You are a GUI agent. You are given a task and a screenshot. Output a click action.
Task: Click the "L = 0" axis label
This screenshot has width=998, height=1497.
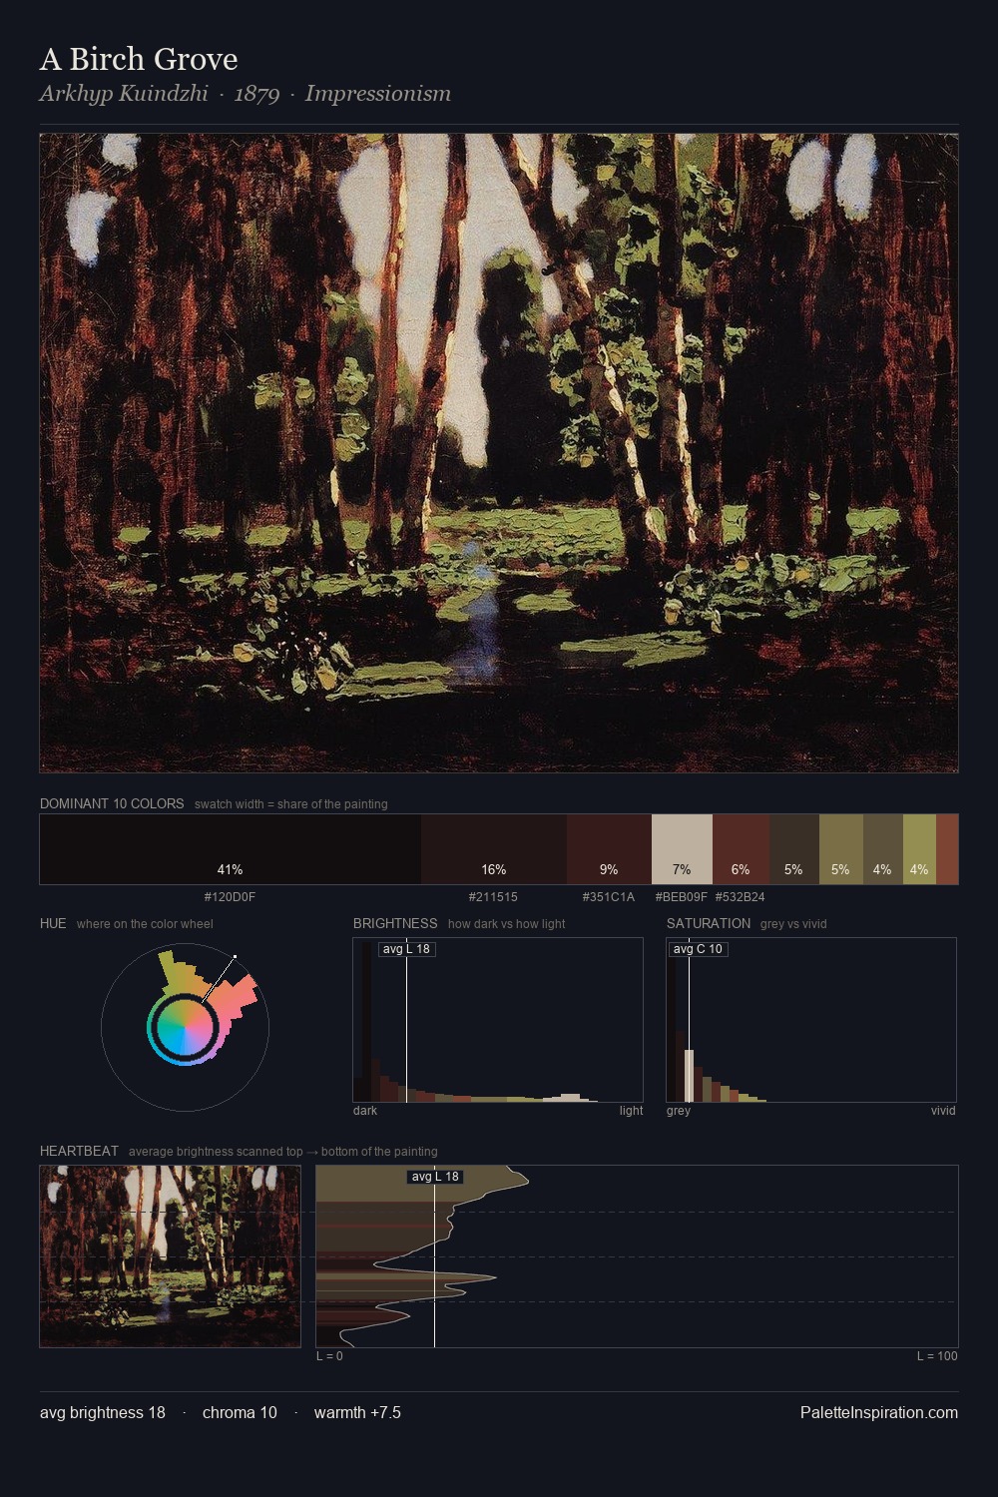(x=329, y=1356)
